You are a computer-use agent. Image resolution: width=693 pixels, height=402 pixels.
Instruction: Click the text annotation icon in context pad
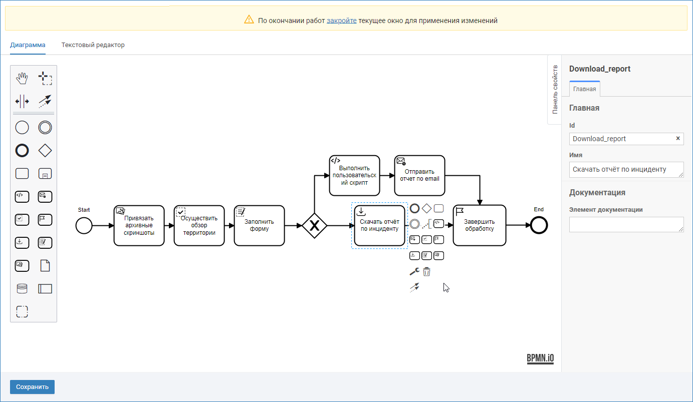click(x=427, y=224)
